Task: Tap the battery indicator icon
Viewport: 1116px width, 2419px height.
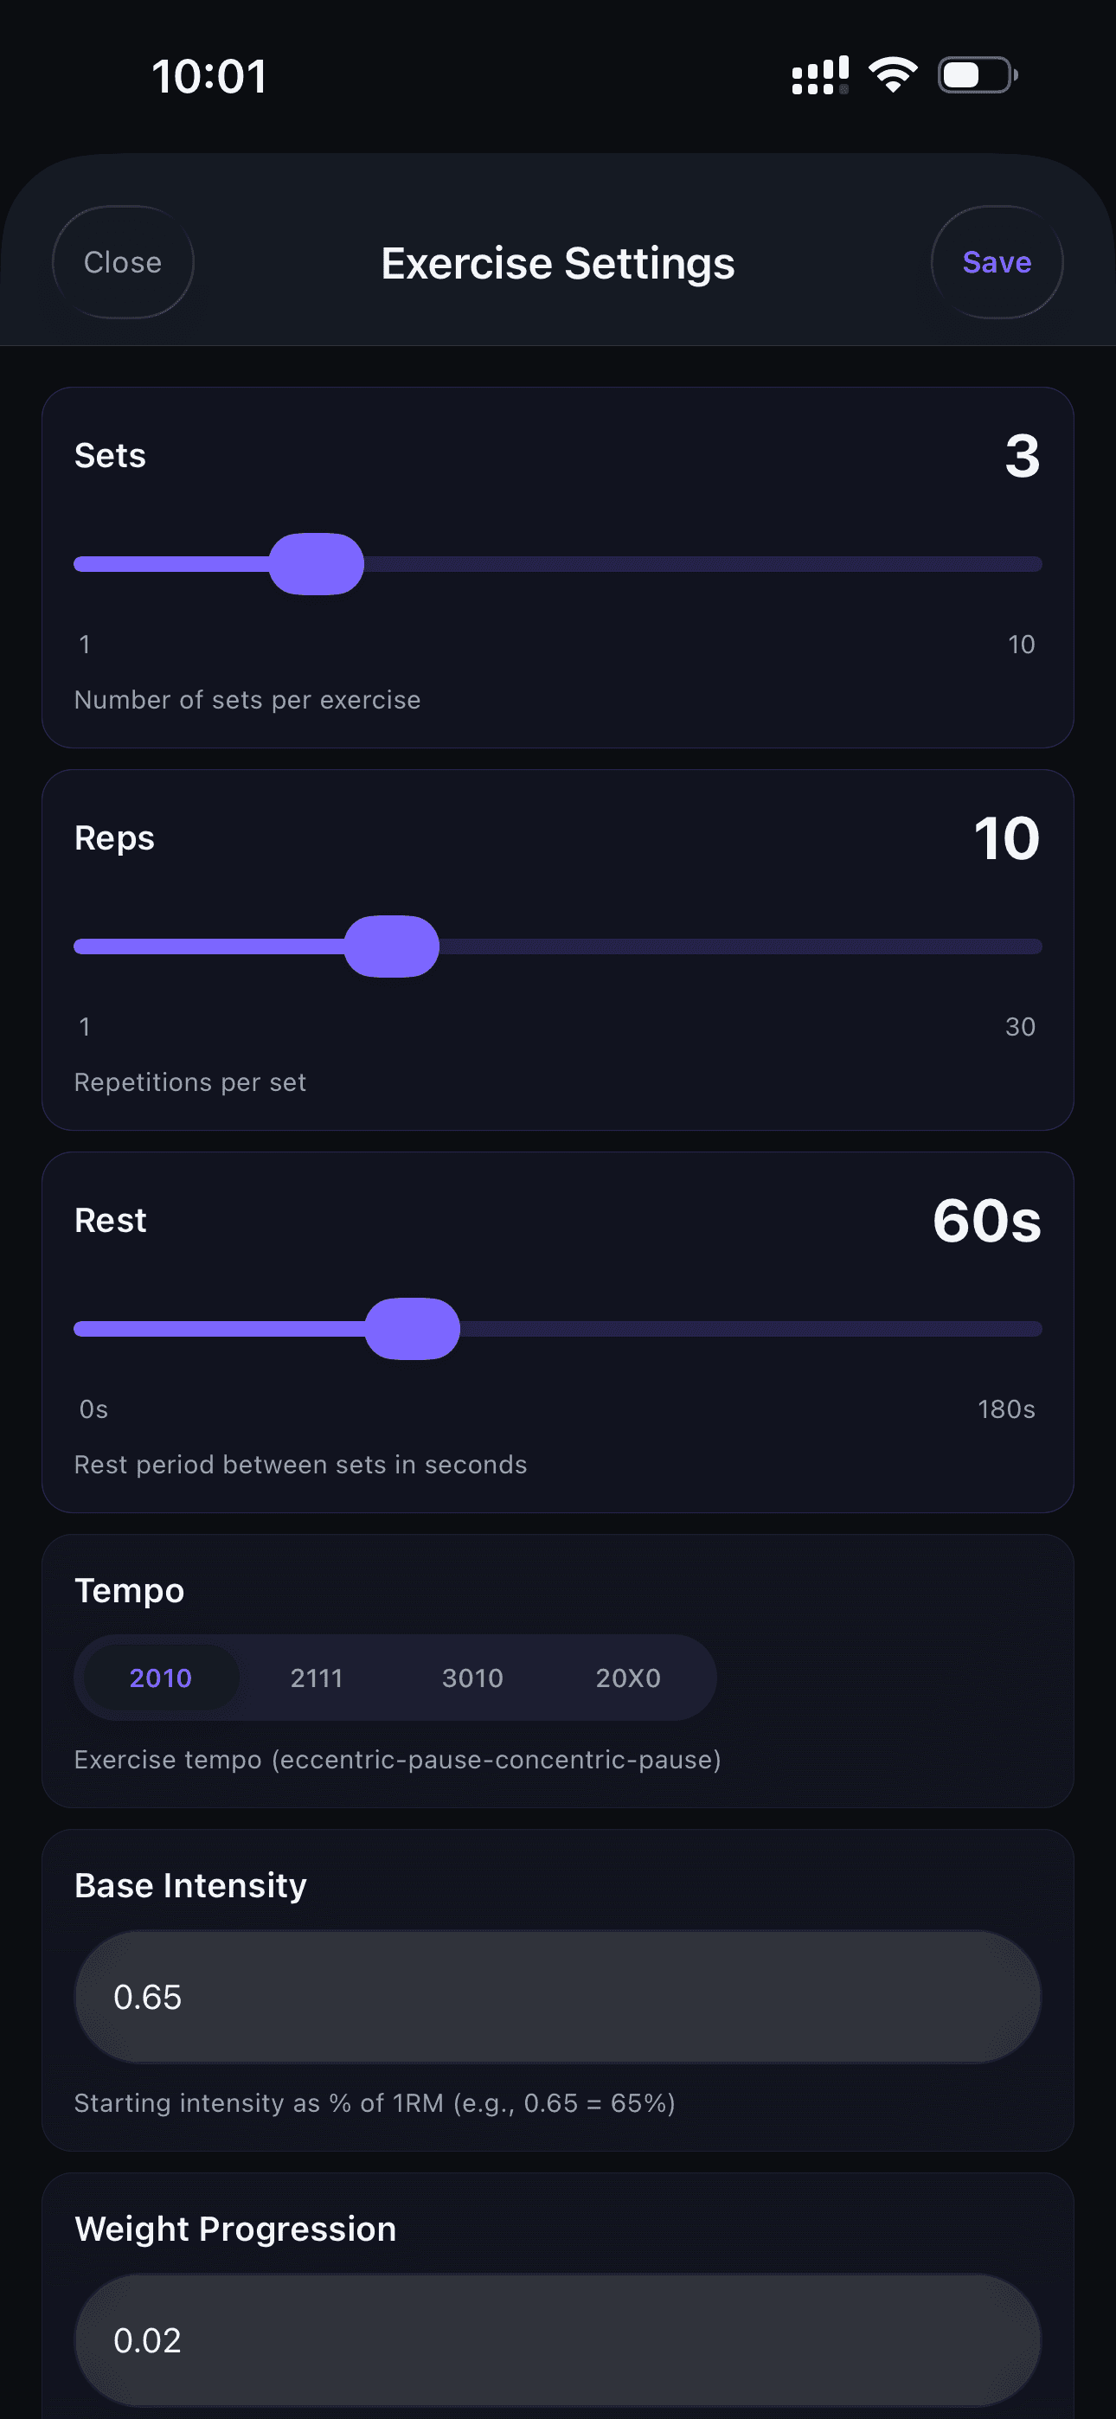Action: pyautogui.click(x=977, y=74)
